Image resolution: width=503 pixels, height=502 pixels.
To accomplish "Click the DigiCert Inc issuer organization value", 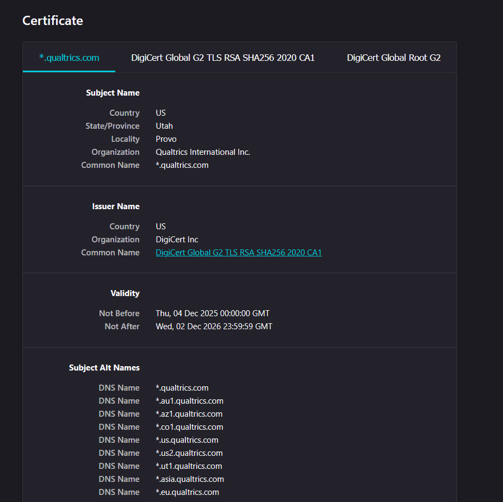I will tap(177, 240).
